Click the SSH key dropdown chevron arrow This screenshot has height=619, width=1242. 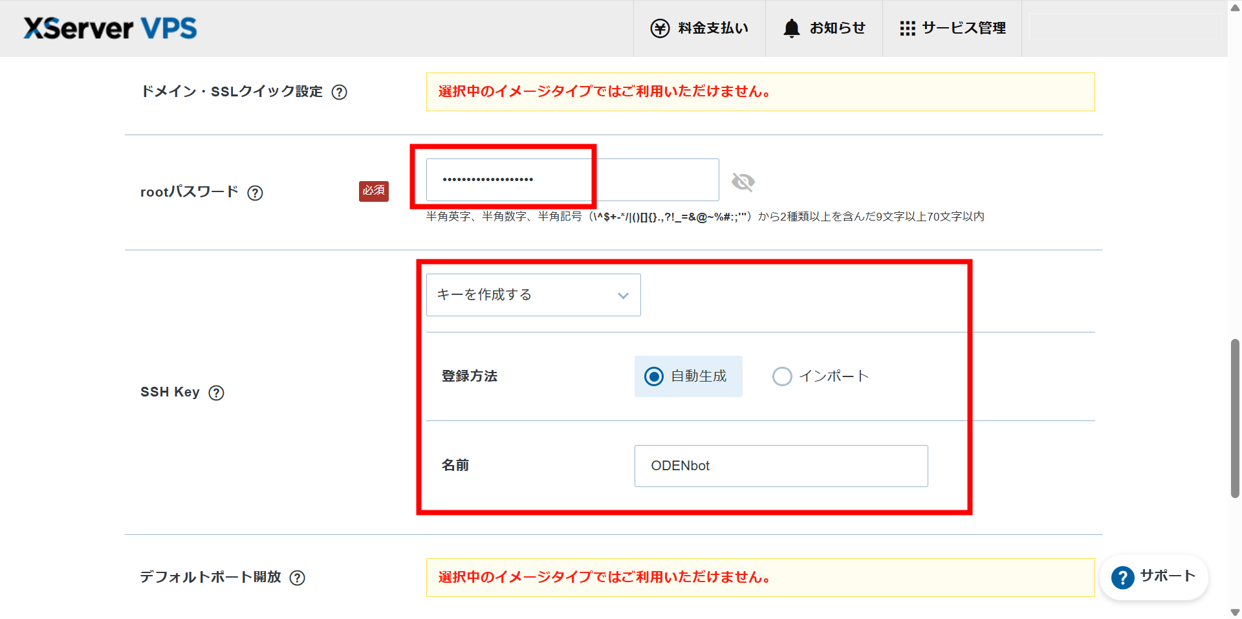coord(623,296)
